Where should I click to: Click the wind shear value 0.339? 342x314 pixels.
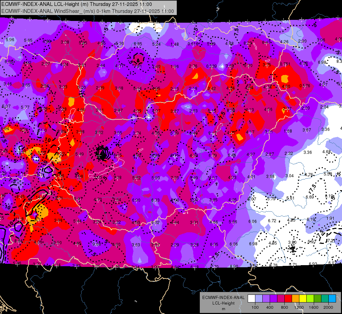click(x=211, y=66)
